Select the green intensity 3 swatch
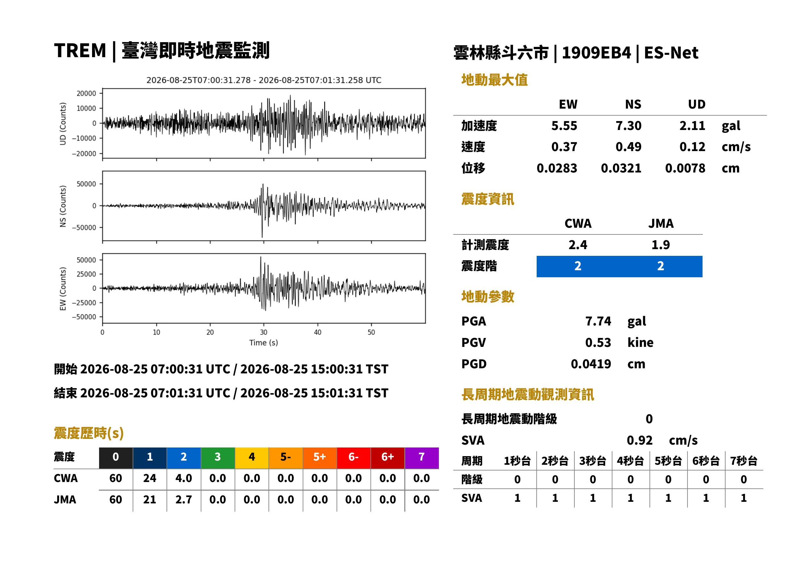 pyautogui.click(x=218, y=458)
